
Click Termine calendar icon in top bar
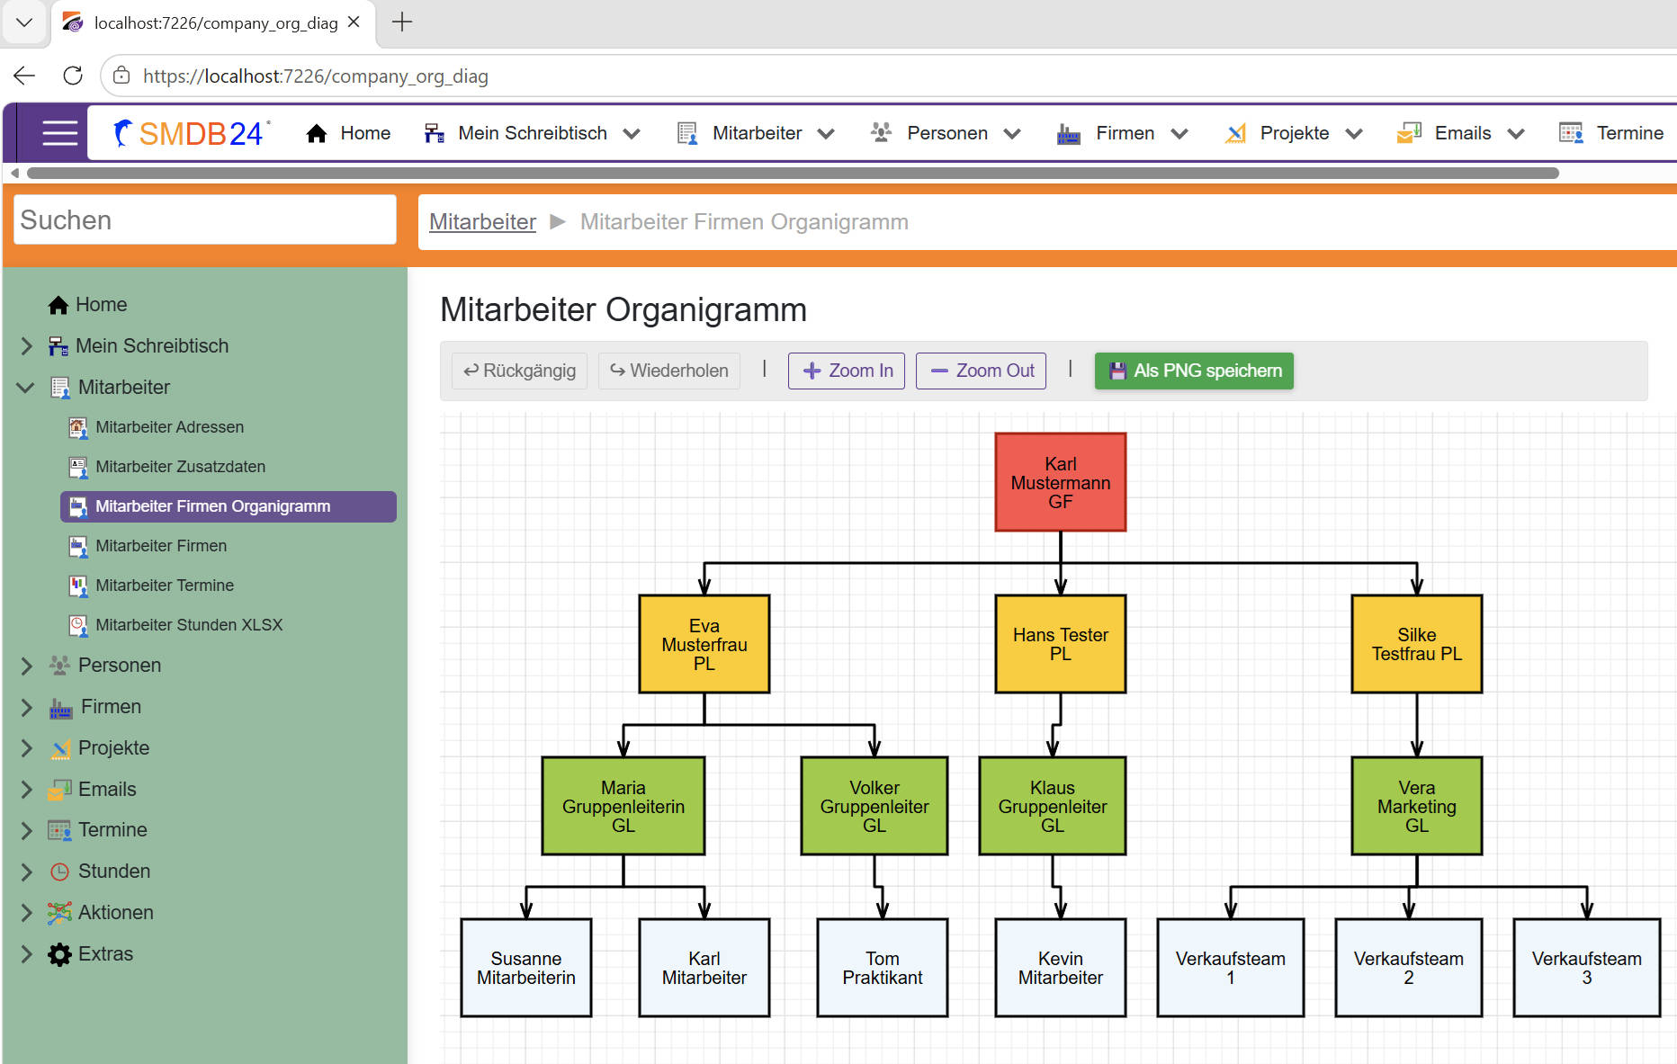[x=1572, y=133]
